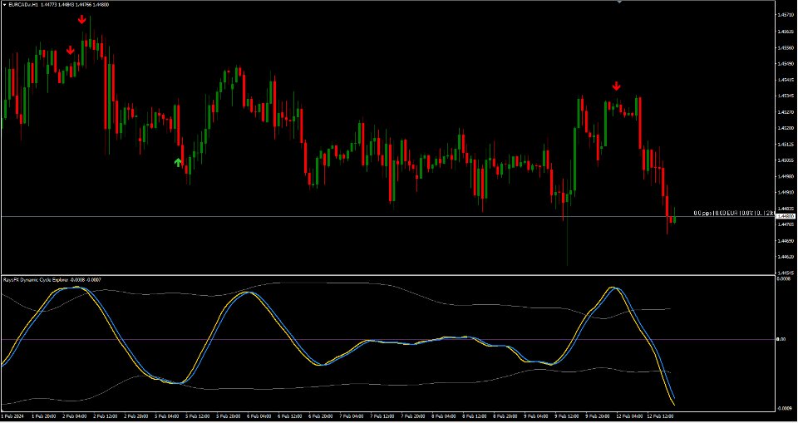Click the pips EUR info label beside the price line
Image resolution: width=798 pixels, height=423 pixels.
[734, 213]
